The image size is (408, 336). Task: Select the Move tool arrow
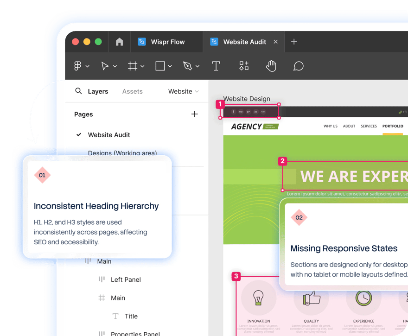coord(105,66)
